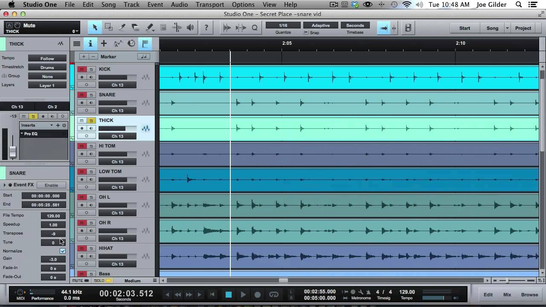Solo the SNARE track
The width and height of the screenshot is (546, 307).
click(91, 95)
